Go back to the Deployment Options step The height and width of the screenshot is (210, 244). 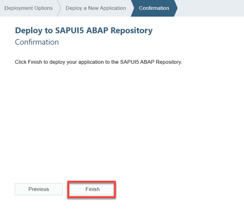(x=28, y=8)
